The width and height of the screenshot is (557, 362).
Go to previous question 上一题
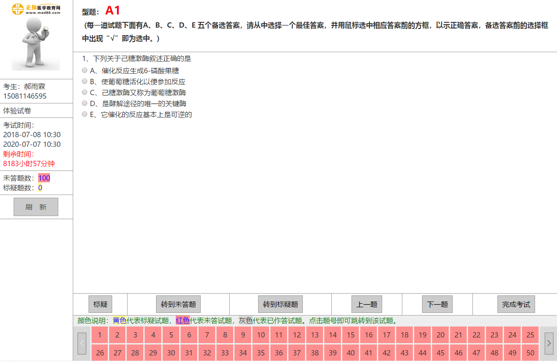click(367, 304)
